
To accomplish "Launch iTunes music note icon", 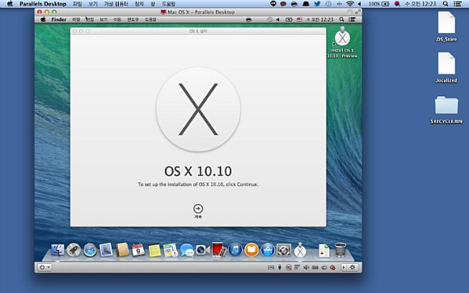I will pyautogui.click(x=235, y=250).
